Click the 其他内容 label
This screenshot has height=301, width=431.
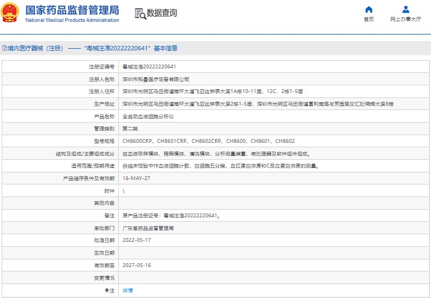pos(104,203)
